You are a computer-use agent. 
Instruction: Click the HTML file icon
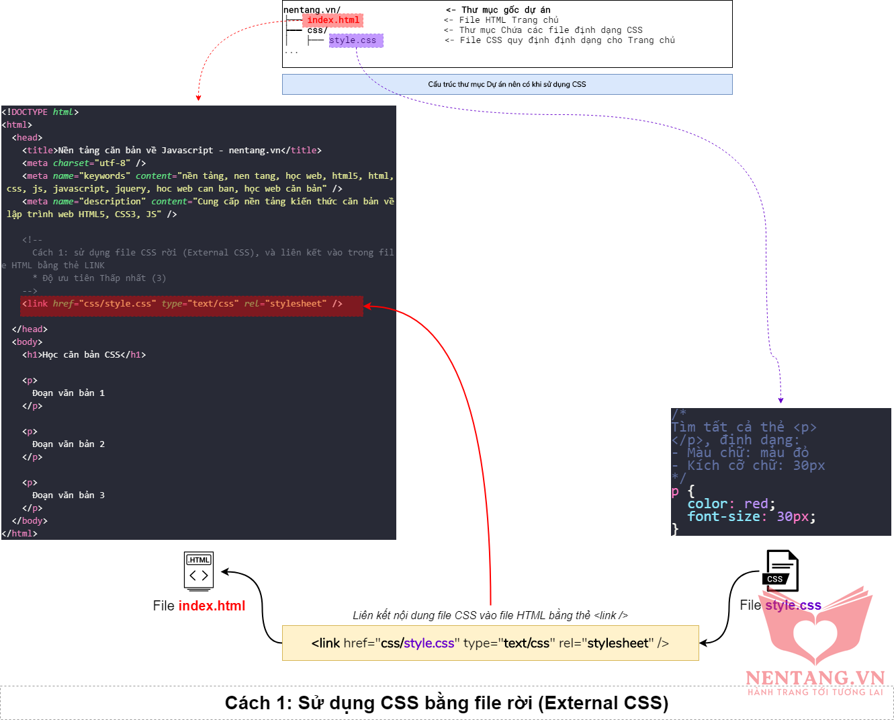click(x=198, y=570)
